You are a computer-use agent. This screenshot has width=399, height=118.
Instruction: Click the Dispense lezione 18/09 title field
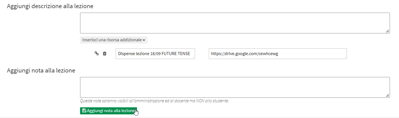pyautogui.click(x=155, y=54)
